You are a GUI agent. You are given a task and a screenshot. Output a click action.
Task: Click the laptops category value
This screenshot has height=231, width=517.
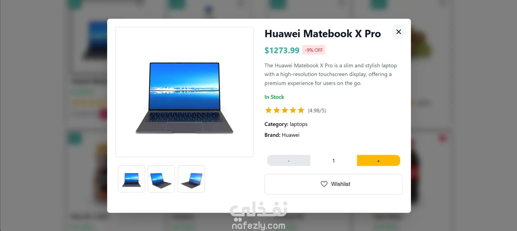point(299,124)
